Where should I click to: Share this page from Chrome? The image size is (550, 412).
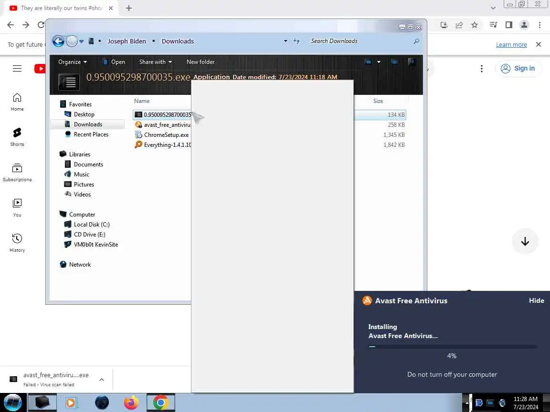(459, 25)
